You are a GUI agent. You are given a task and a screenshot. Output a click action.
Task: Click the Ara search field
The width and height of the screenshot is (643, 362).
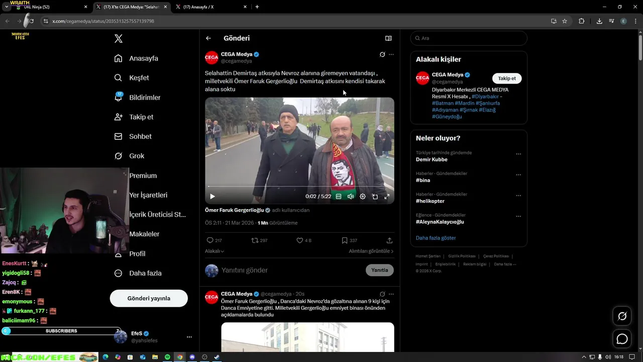click(x=469, y=38)
